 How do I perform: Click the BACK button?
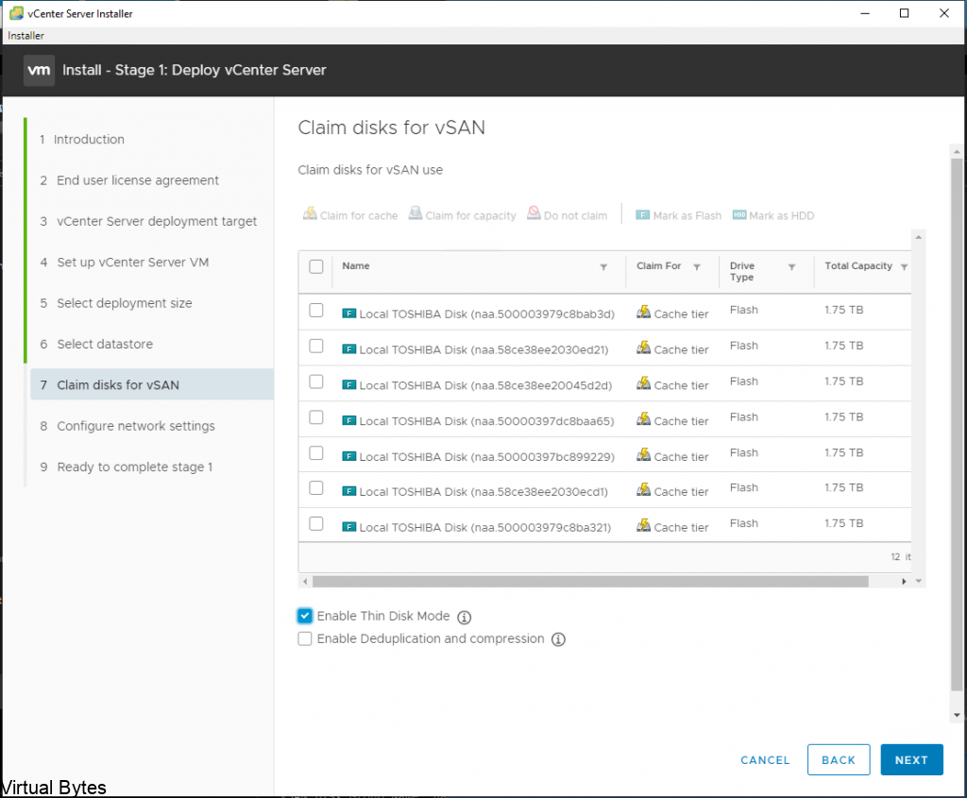[839, 760]
